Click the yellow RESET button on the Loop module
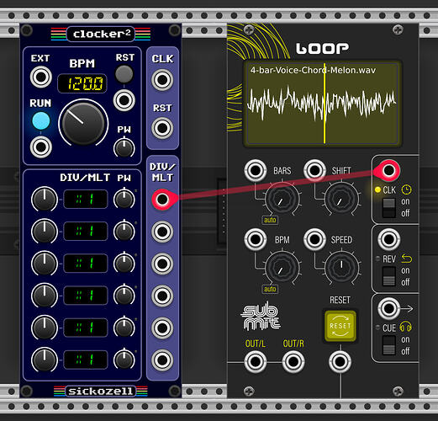Image resolution: width=438 pixels, height=421 pixels. 340,326
